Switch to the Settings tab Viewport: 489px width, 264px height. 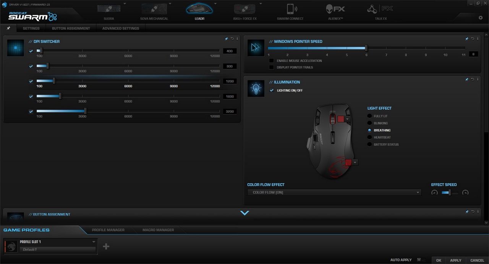pyautogui.click(x=31, y=28)
